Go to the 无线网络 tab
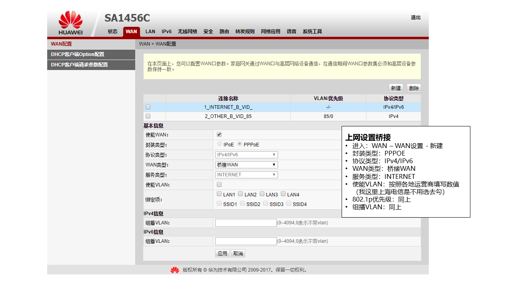The image size is (512, 288). pos(187,32)
